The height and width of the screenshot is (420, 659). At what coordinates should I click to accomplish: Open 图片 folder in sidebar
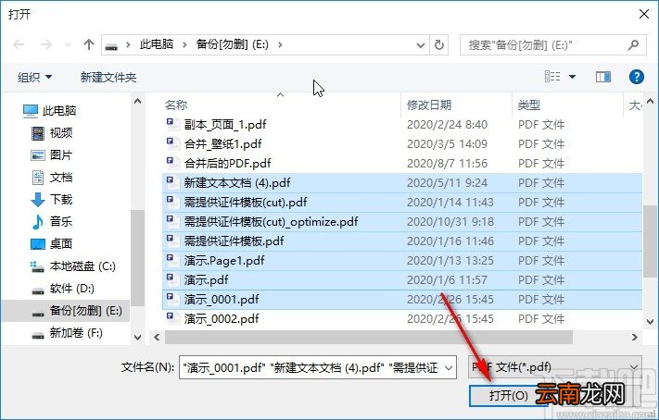[52, 155]
